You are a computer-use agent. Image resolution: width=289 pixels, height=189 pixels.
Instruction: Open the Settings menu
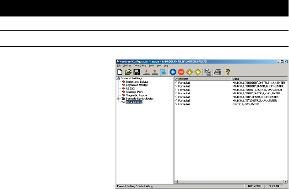(127, 65)
